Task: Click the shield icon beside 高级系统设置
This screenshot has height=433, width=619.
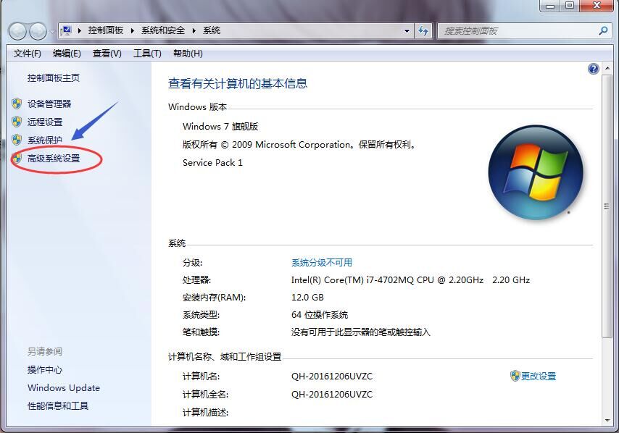Action: coord(17,158)
